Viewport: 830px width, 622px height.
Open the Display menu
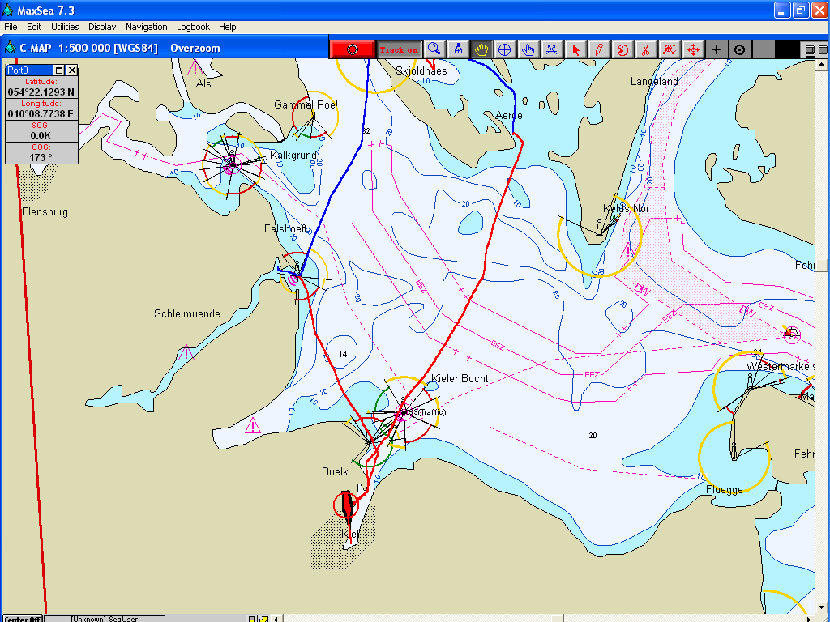102,27
